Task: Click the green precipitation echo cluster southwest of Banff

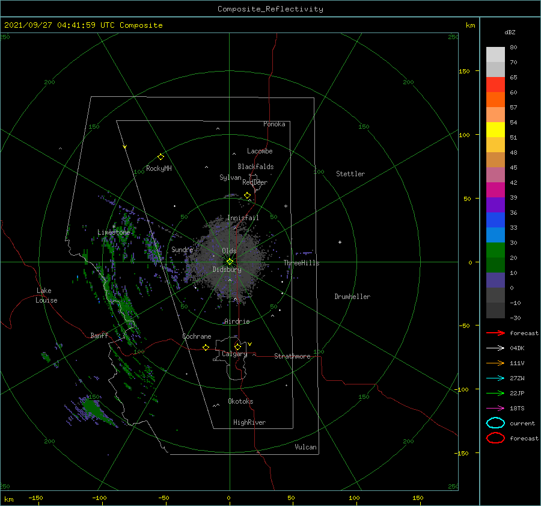Action: point(93,409)
